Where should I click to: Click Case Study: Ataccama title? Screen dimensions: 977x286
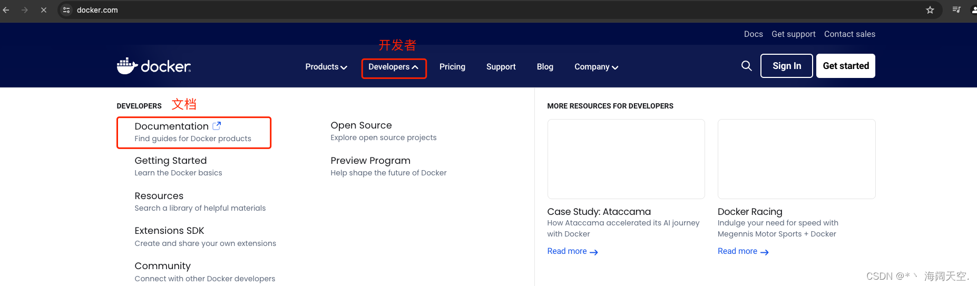pyautogui.click(x=599, y=212)
